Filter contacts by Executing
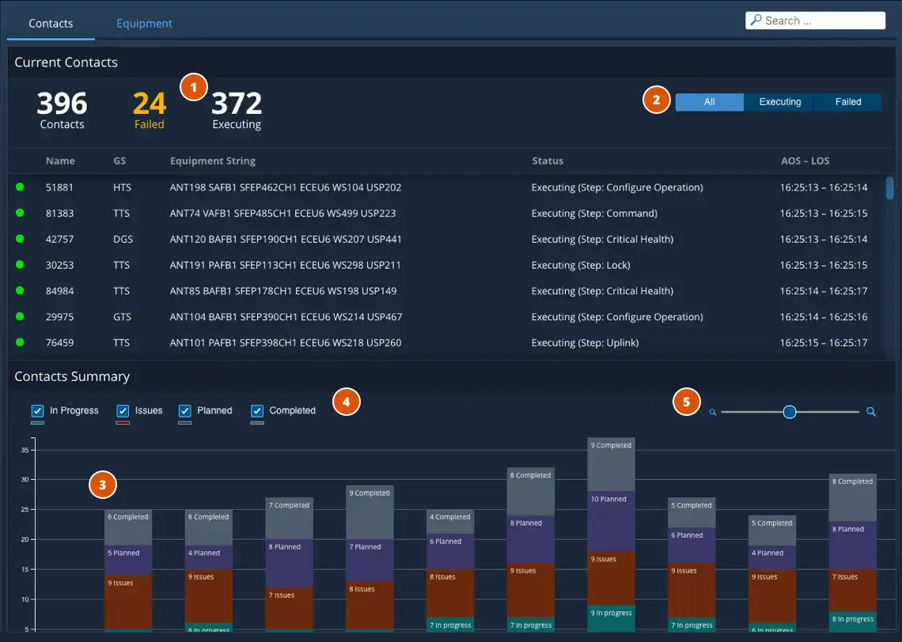The height and width of the screenshot is (642, 902). pyautogui.click(x=780, y=102)
